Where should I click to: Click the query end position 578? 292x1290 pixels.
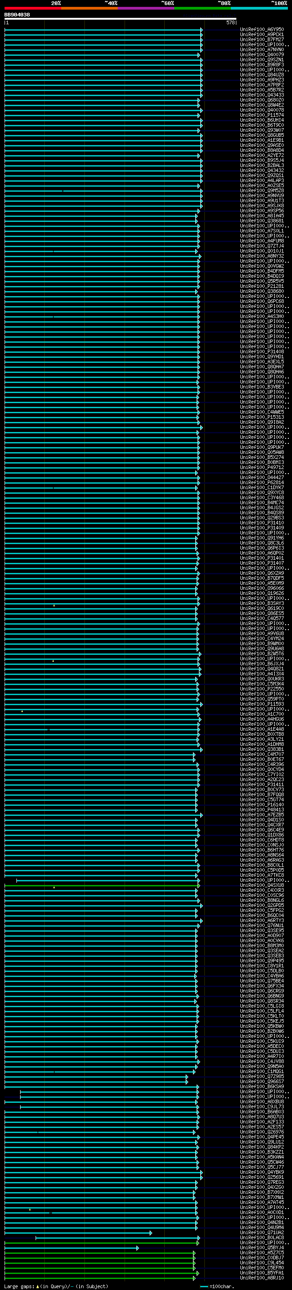230,22
